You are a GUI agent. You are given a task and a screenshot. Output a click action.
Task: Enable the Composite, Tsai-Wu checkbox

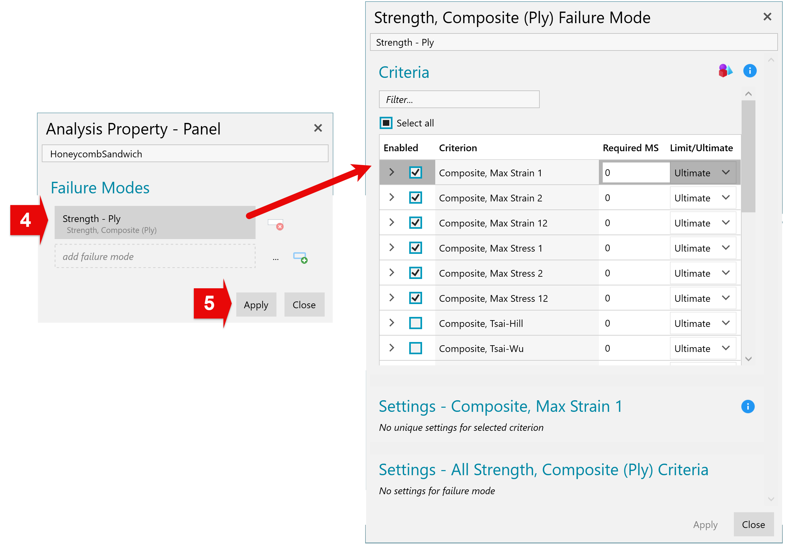415,348
